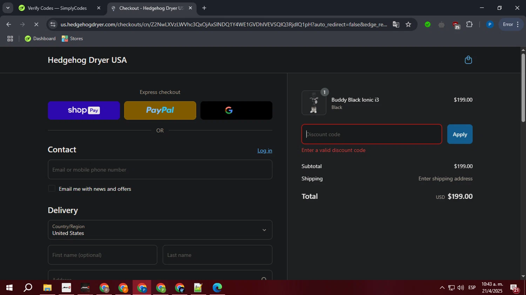This screenshot has height=295, width=526.
Task: Expand the Country/Region dropdown
Action: tap(160, 230)
